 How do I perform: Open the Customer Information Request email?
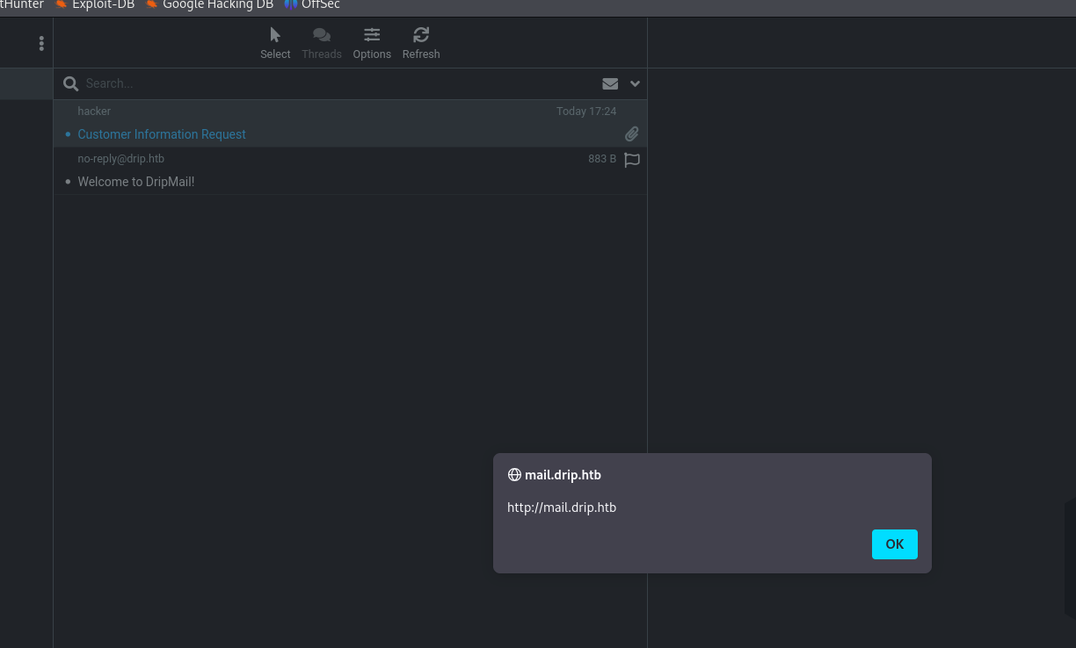(162, 134)
